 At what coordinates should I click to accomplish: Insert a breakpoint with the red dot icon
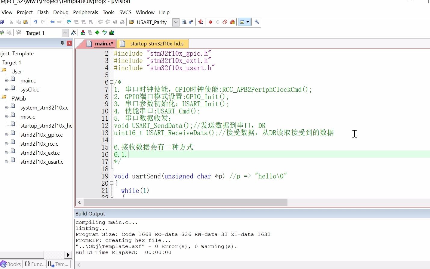click(x=210, y=22)
